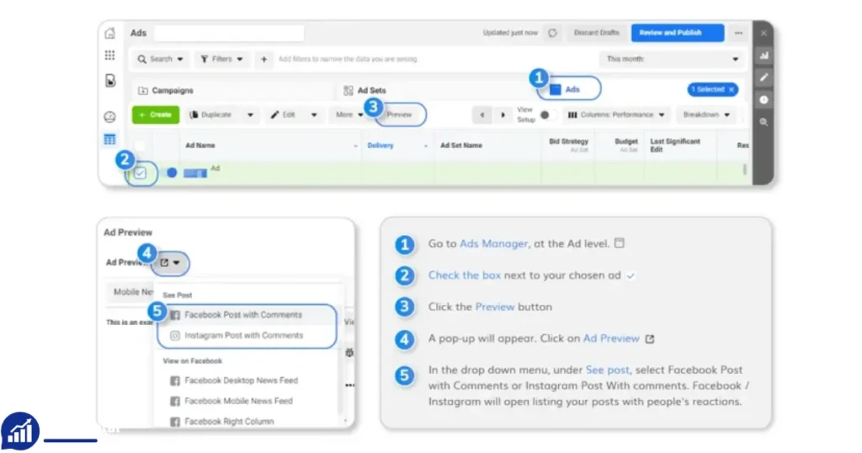Click the Preview button
This screenshot has width=862, height=453.
tap(400, 115)
